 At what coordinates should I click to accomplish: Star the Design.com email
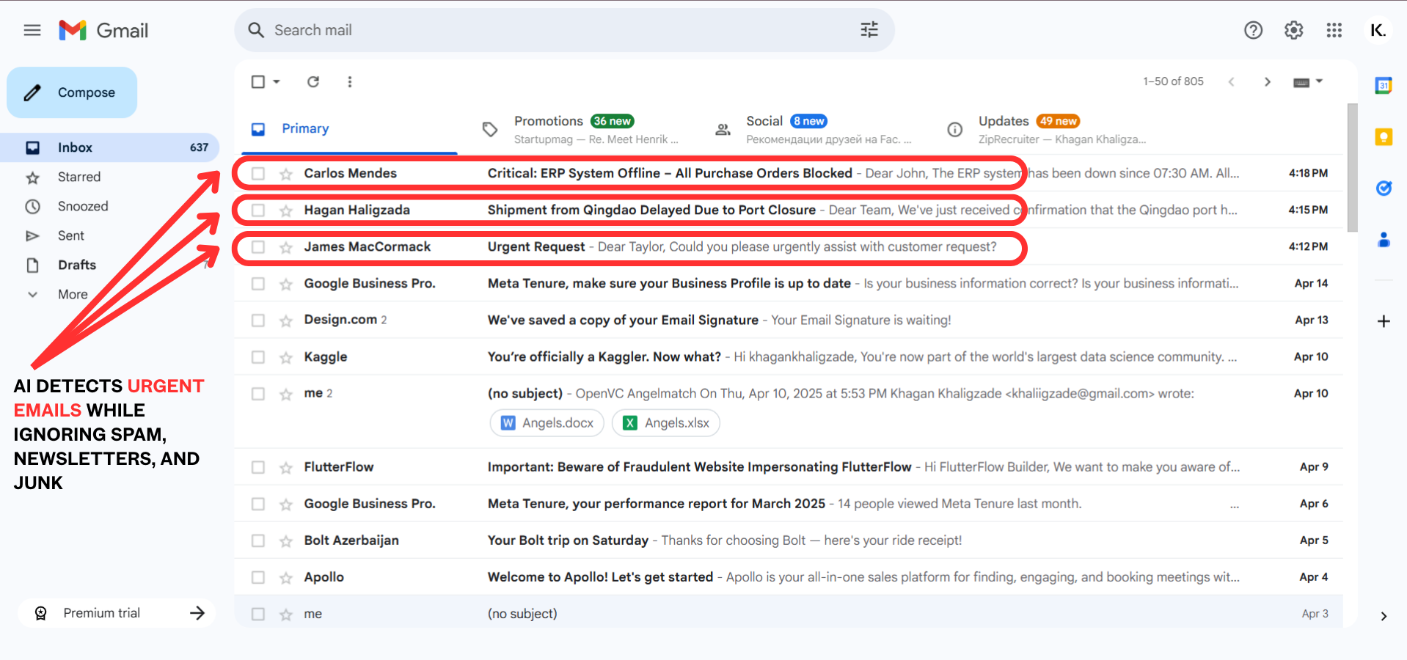click(x=286, y=320)
